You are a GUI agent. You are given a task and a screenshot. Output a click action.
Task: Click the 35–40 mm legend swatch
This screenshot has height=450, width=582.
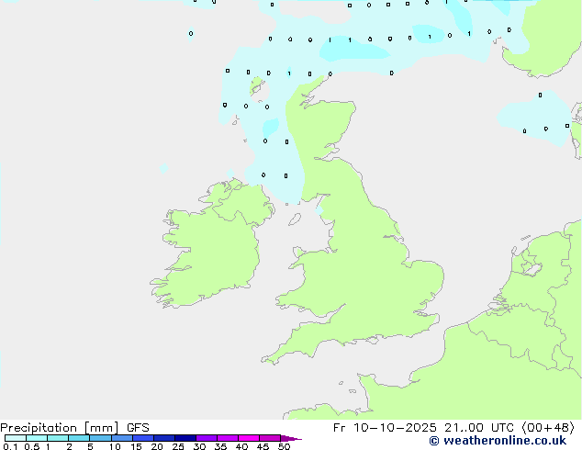(228, 438)
